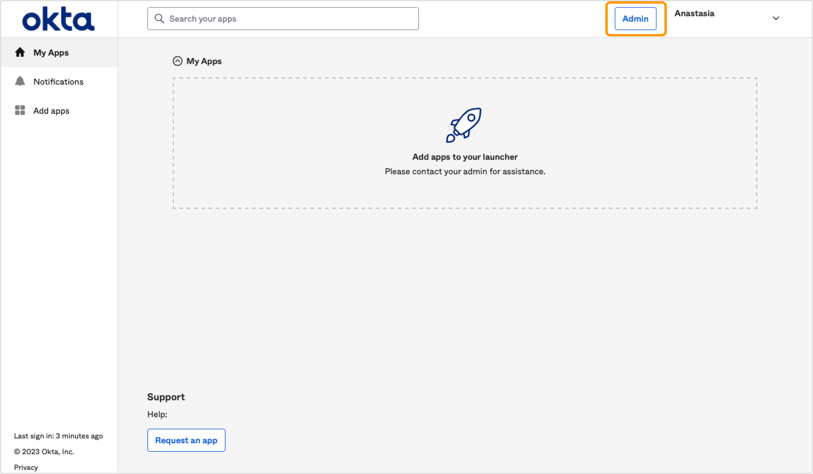Screen dimensions: 813x474
Task: Click the Add apps grid icon
Action: (x=20, y=110)
